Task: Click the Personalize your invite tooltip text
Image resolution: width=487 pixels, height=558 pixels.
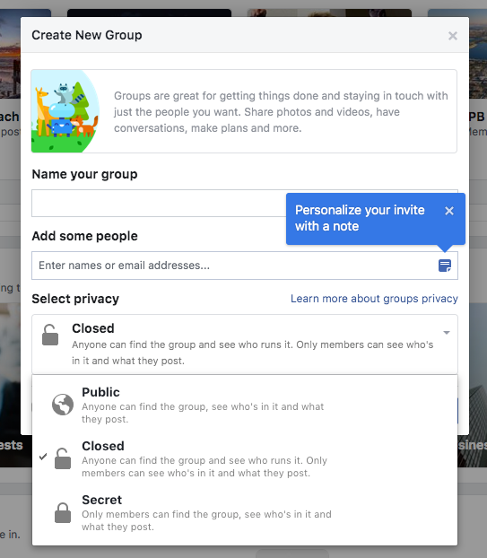Action: (360, 218)
